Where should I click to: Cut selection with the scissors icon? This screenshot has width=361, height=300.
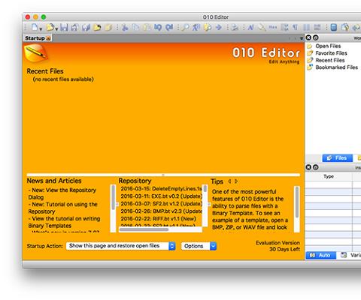[x=125, y=27]
